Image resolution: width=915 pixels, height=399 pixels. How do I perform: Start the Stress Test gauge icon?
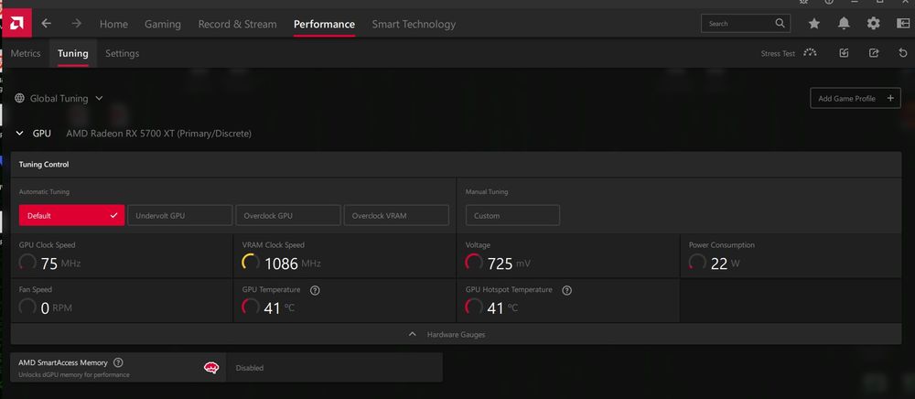click(x=810, y=52)
